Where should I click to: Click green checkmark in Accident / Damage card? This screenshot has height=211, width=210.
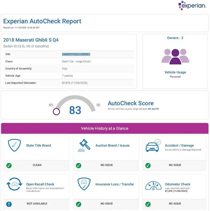pos(148,165)
